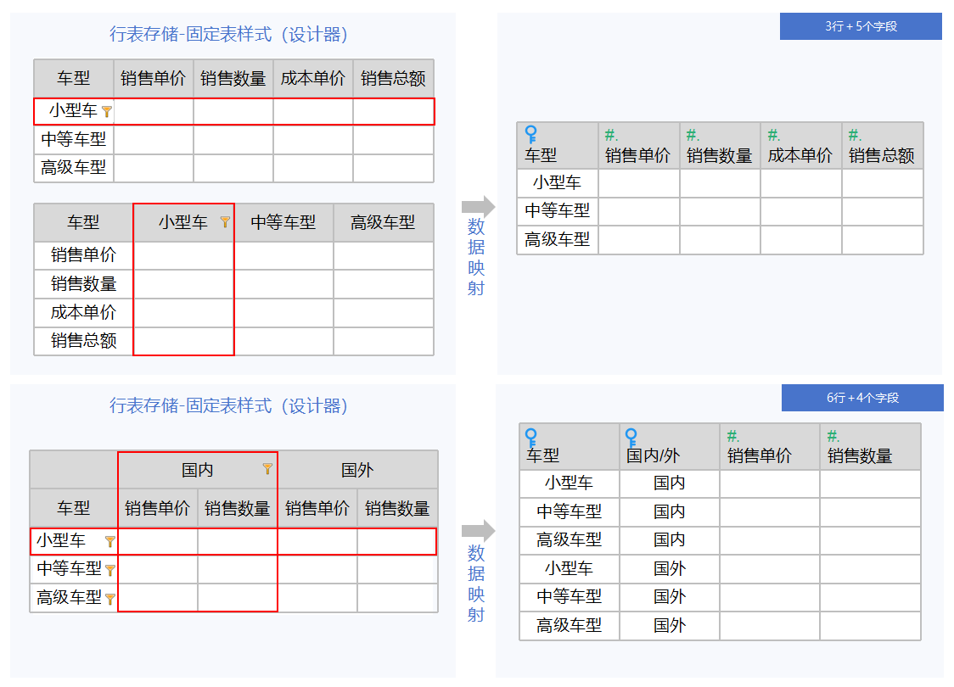The height and width of the screenshot is (687, 954).
Task: Click the blue 6行+4个字段 label
Action: pyautogui.click(x=862, y=398)
